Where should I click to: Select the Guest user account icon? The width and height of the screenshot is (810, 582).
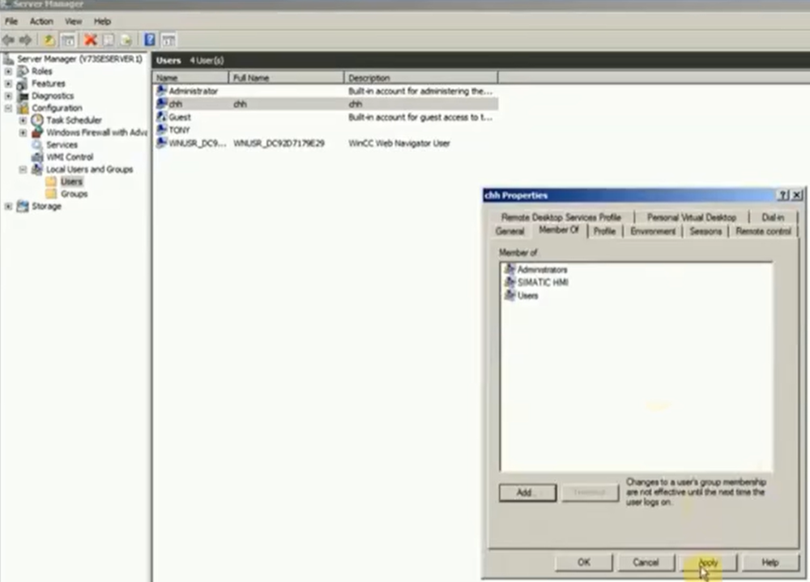tap(162, 117)
